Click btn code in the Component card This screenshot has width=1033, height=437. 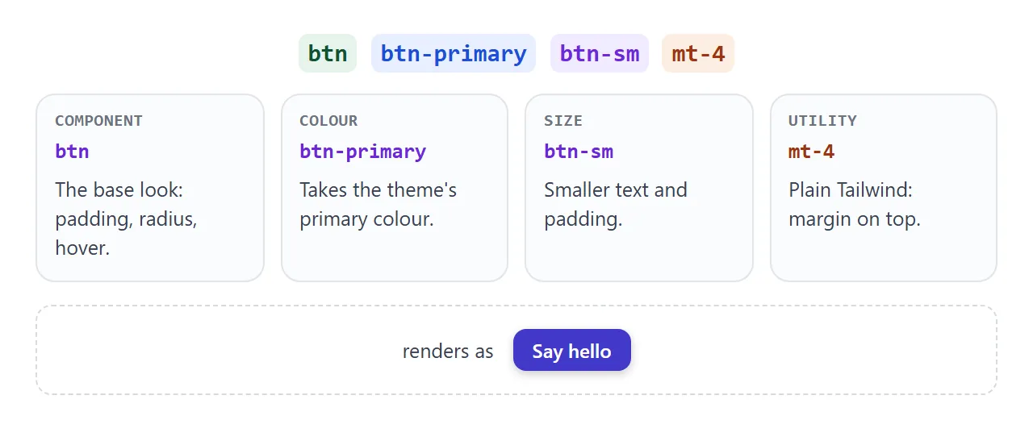72,151
